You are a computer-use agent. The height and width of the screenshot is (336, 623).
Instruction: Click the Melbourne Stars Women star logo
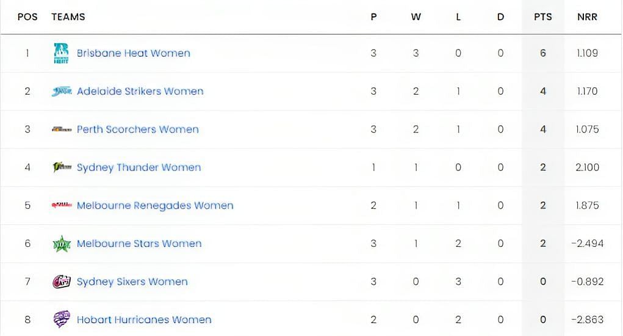point(62,244)
